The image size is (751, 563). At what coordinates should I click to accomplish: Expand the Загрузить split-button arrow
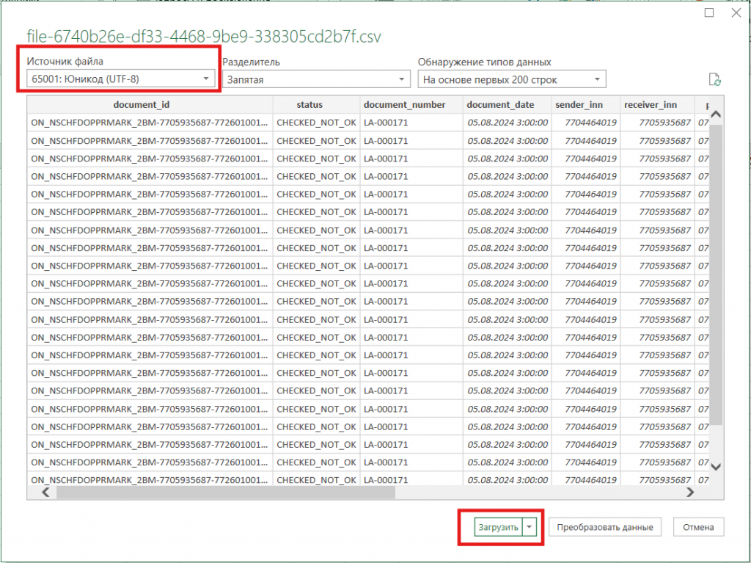coord(531,527)
